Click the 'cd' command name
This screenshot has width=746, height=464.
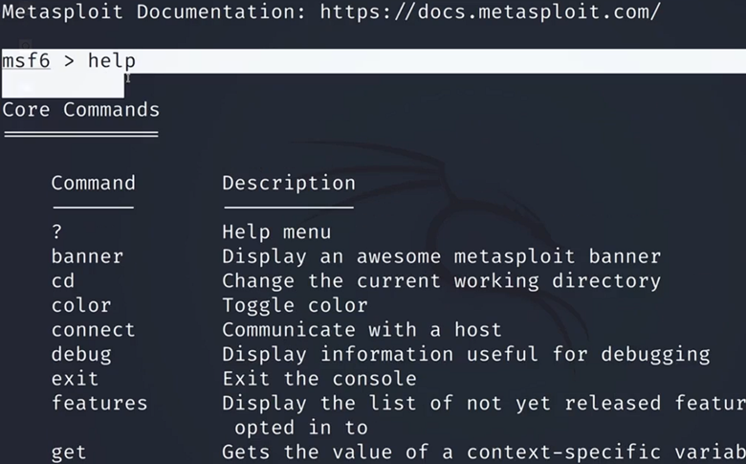tap(63, 280)
